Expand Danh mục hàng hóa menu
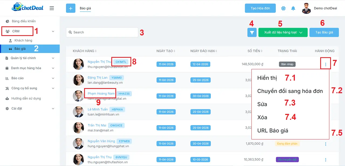Screen dimensions: 345x166 53,68
